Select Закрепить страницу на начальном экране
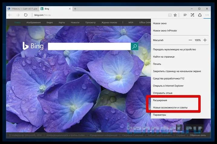This screenshot has height=144, width=217. coord(177,71)
